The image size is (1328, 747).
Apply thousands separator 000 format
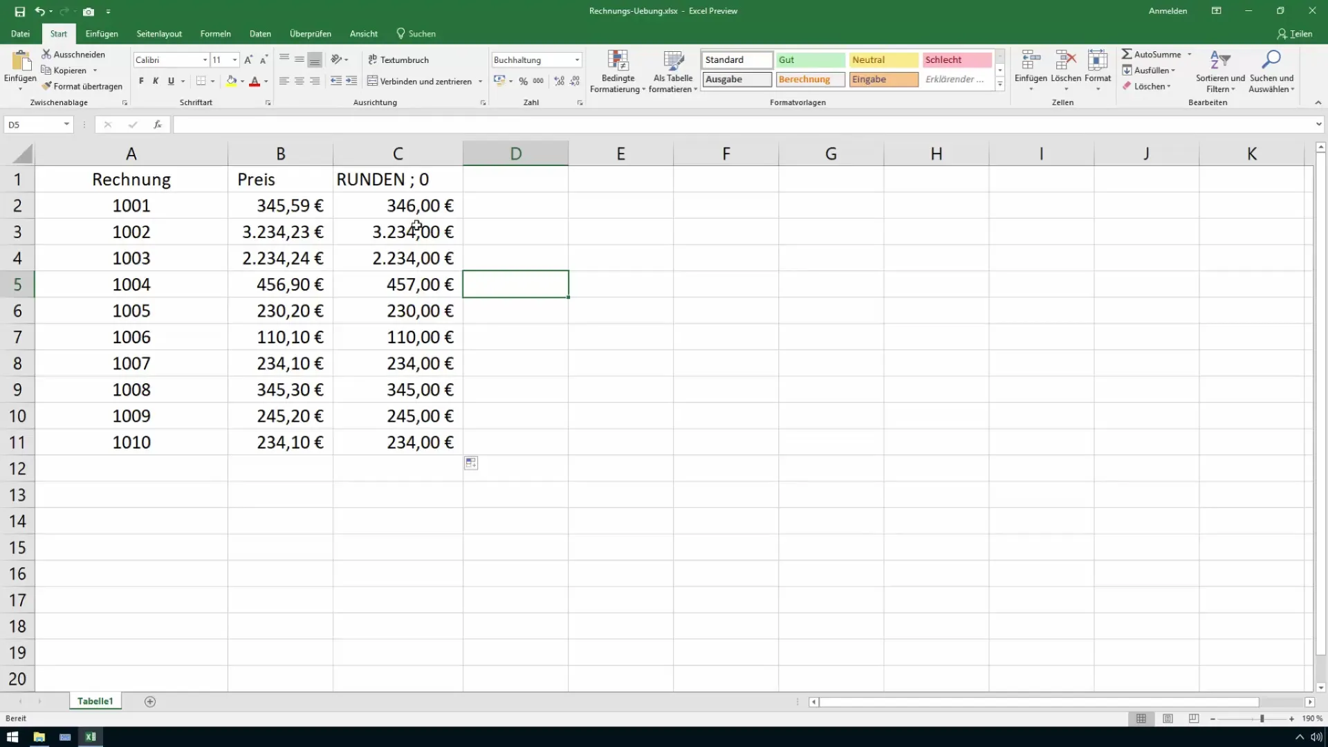[x=538, y=81]
